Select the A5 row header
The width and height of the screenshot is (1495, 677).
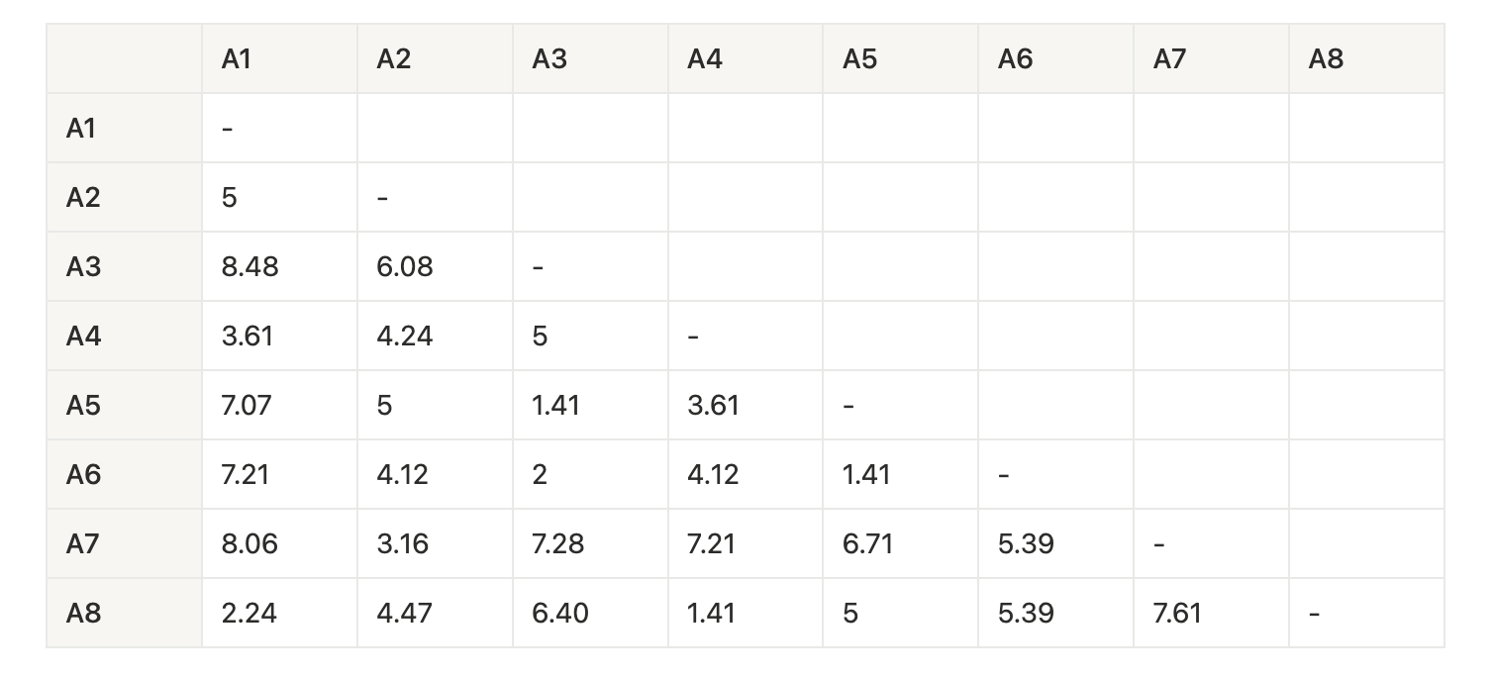[x=84, y=406]
